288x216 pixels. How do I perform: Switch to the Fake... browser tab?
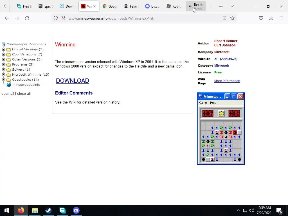[x=131, y=6]
